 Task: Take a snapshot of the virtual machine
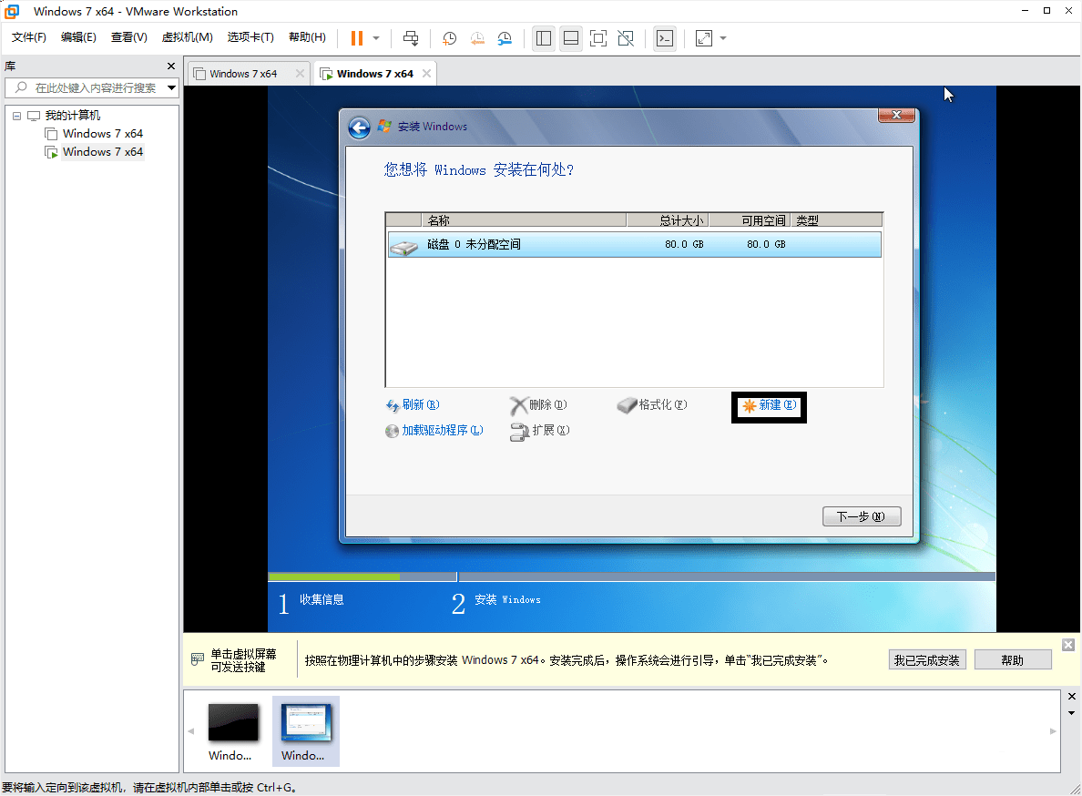[449, 38]
